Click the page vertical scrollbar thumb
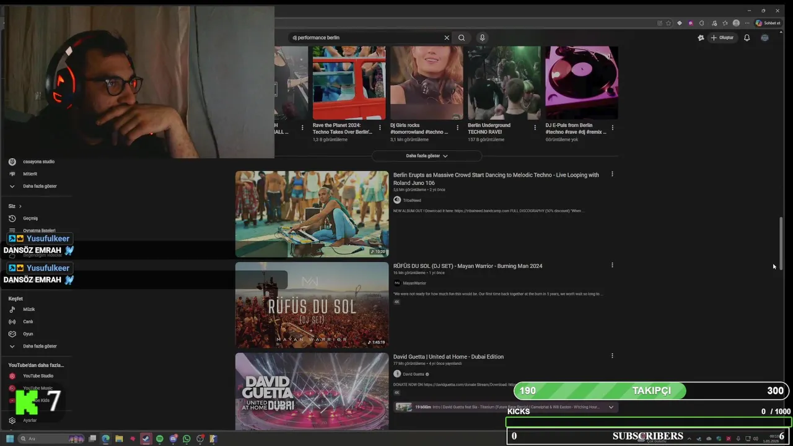 click(781, 243)
